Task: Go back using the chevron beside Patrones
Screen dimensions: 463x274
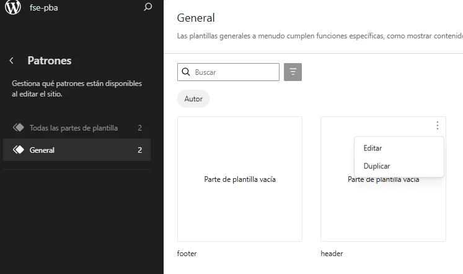Action: [x=12, y=61]
